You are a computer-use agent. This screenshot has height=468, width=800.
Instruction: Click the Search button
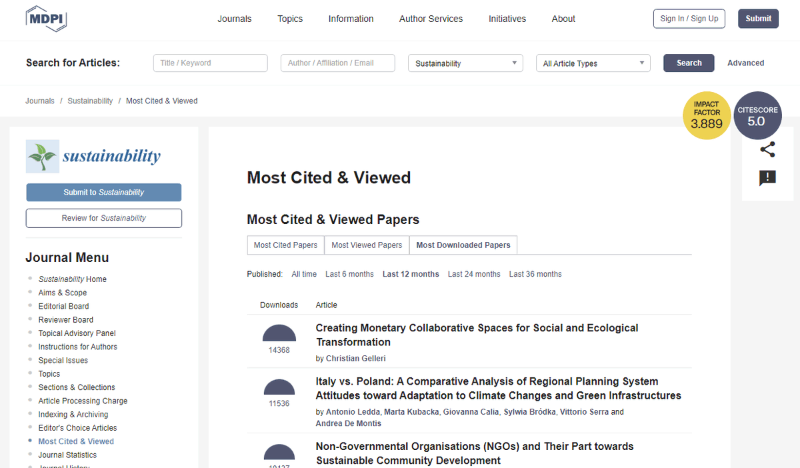click(x=689, y=63)
